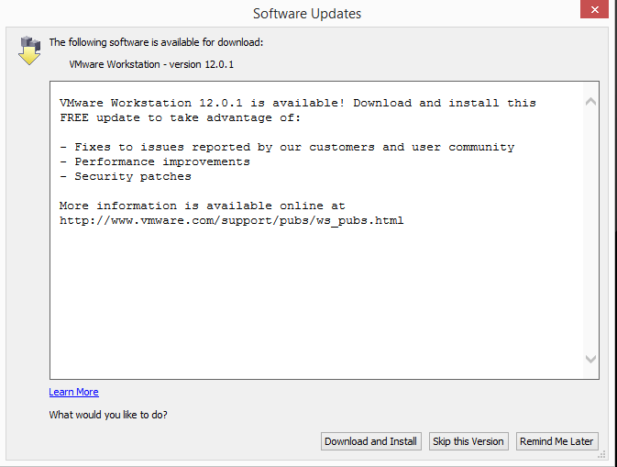Click the "Fixes to issues reported" line
The height and width of the screenshot is (467, 617).
coord(286,147)
